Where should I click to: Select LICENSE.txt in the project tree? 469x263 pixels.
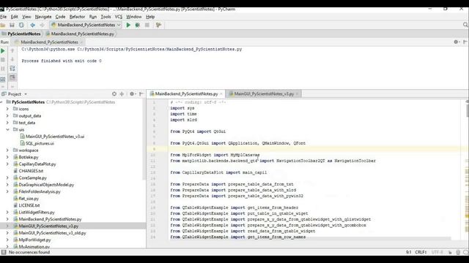point(29,205)
